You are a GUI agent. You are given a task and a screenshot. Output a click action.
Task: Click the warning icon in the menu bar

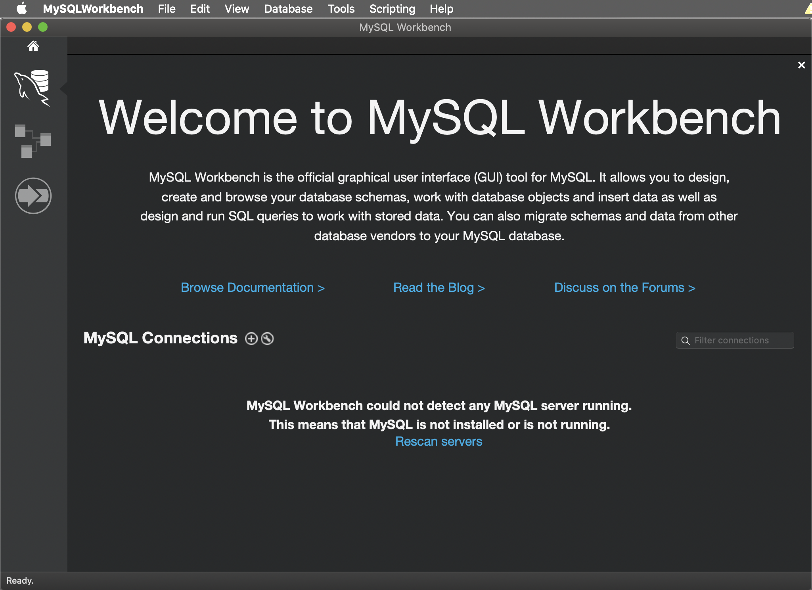coord(808,8)
